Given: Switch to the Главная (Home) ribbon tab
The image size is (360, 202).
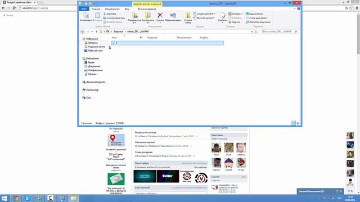Looking at the screenshot, I should click(x=96, y=9).
